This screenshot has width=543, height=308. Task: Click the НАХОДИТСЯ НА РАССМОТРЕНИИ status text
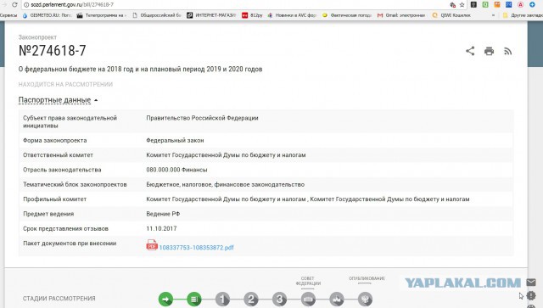point(65,84)
